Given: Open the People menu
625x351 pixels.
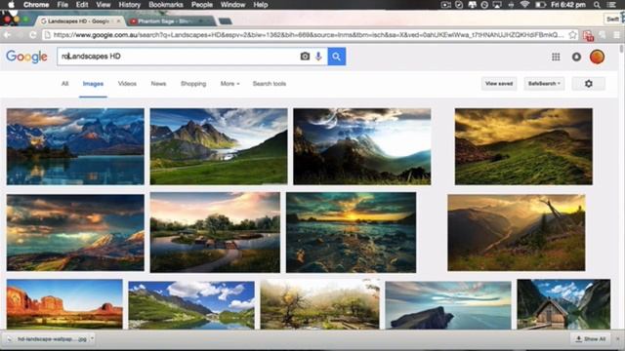Looking at the screenshot, I should coord(202,5).
